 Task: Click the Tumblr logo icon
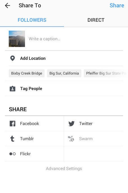(x=12, y=139)
